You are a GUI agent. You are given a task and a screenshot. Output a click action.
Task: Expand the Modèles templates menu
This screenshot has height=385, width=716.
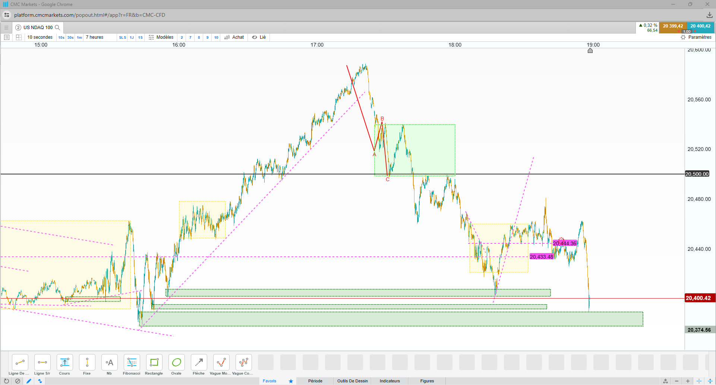(x=161, y=37)
